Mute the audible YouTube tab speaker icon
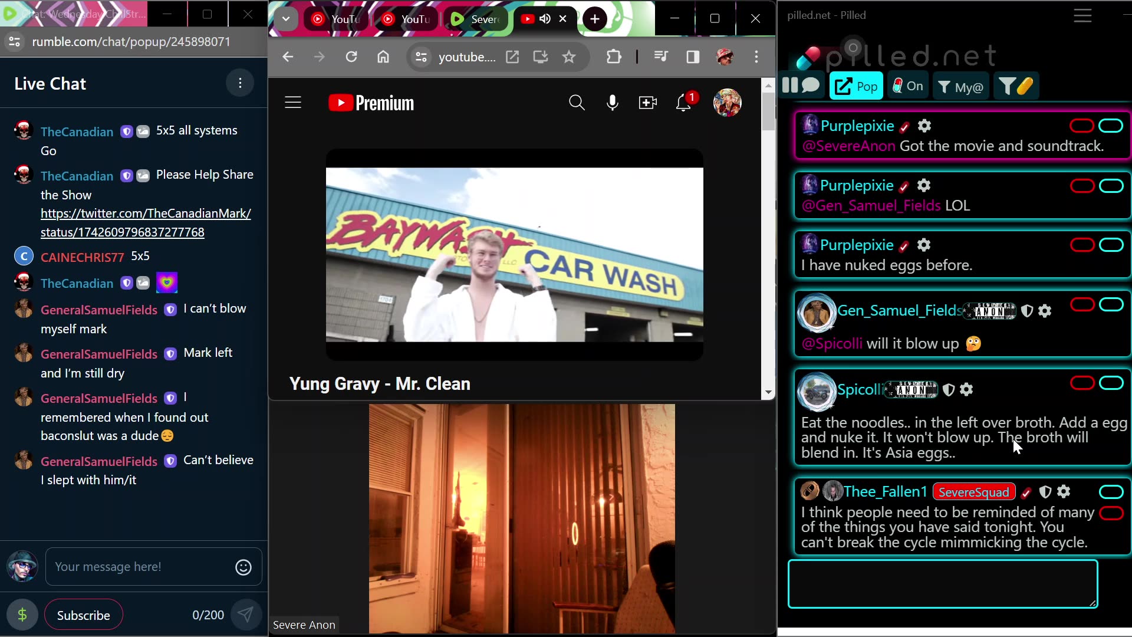Screen dimensions: 1132x637 pyautogui.click(x=545, y=18)
